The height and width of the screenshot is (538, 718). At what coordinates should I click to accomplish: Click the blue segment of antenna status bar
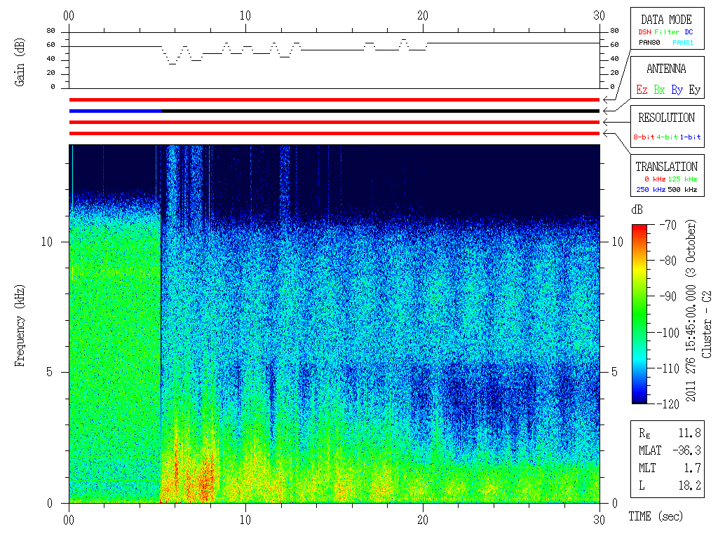(x=115, y=111)
